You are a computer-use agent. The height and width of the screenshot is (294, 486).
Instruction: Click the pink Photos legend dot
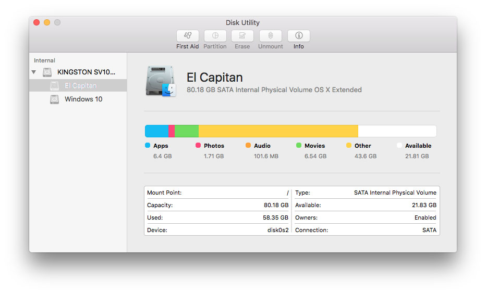tap(198, 145)
